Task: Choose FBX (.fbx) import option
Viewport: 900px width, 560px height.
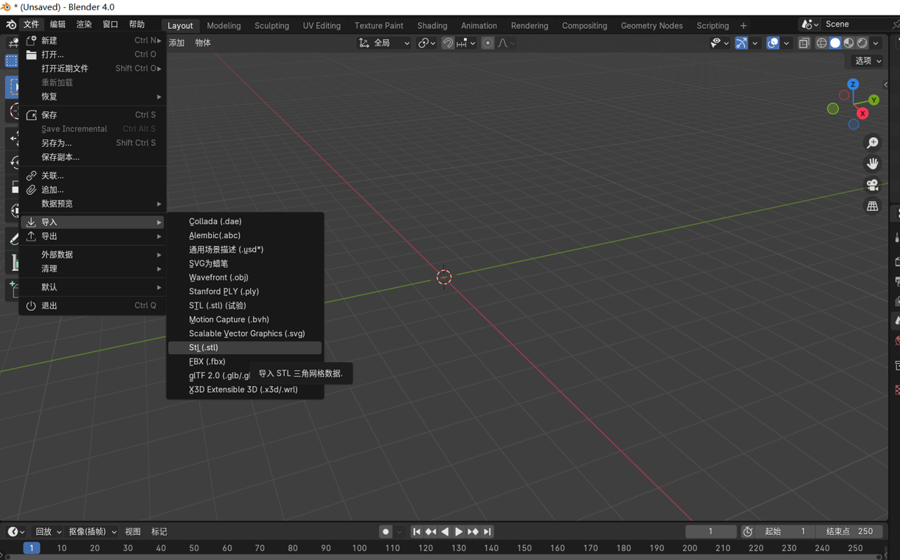Action: click(x=245, y=362)
